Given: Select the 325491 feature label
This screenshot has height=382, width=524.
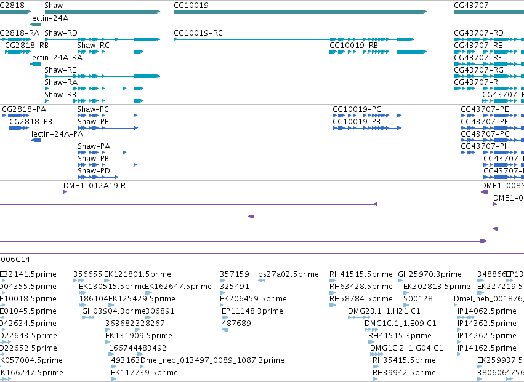Looking at the screenshot, I should [x=234, y=287].
